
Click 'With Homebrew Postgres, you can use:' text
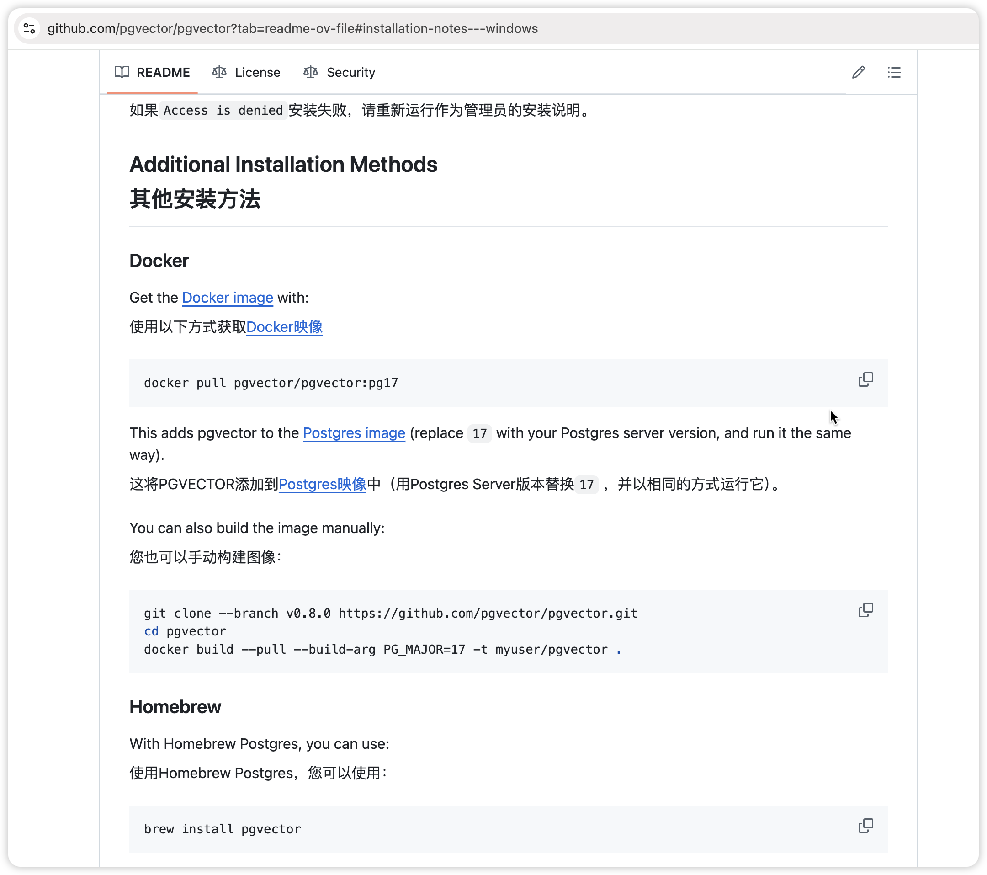259,744
